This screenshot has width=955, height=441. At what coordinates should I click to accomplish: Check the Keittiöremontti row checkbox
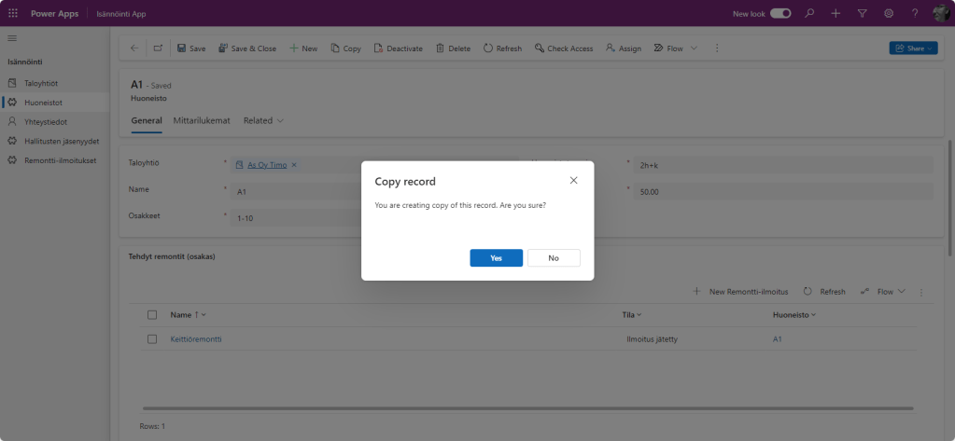click(x=152, y=339)
